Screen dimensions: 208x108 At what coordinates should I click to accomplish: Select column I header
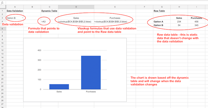tap(197, 7)
